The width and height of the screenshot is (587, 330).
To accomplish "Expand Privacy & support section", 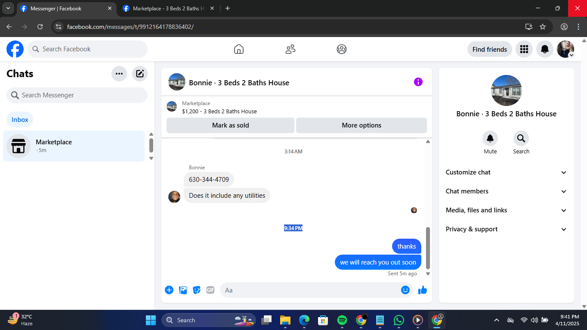I will 507,229.
